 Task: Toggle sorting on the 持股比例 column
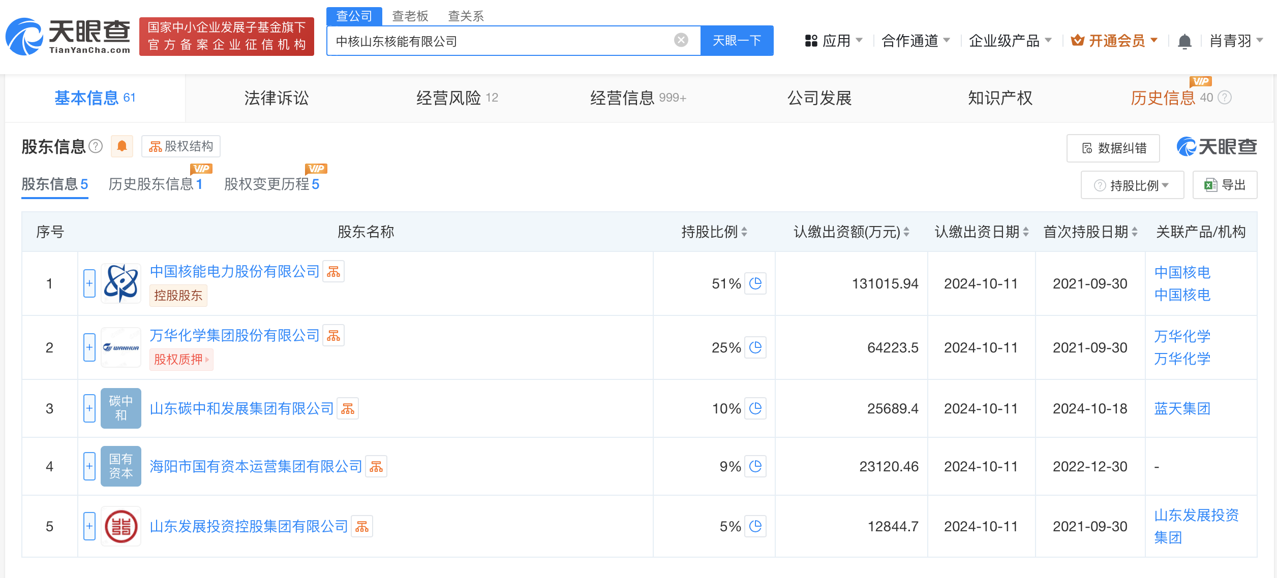coord(745,232)
